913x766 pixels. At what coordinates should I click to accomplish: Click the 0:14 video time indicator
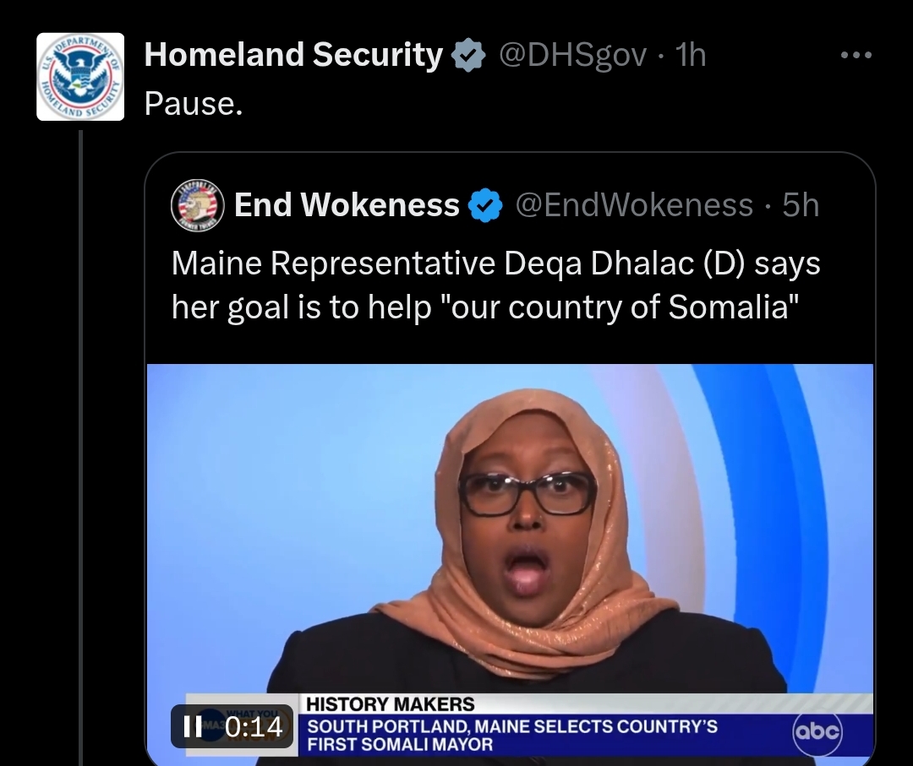pyautogui.click(x=254, y=725)
